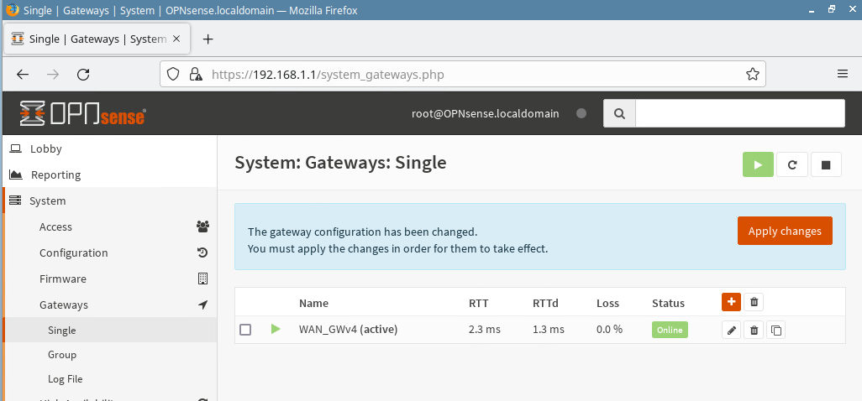Viewport: 862px width, 401px height.
Task: Click the green start service button
Action: pyautogui.click(x=758, y=164)
